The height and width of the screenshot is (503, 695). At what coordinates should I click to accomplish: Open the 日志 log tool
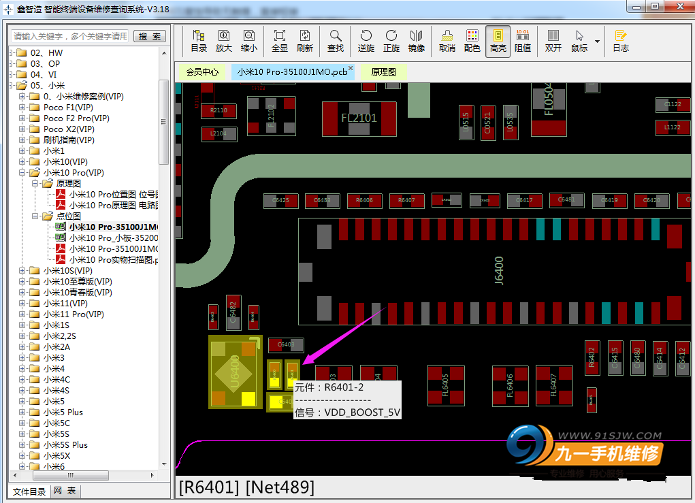(621, 42)
